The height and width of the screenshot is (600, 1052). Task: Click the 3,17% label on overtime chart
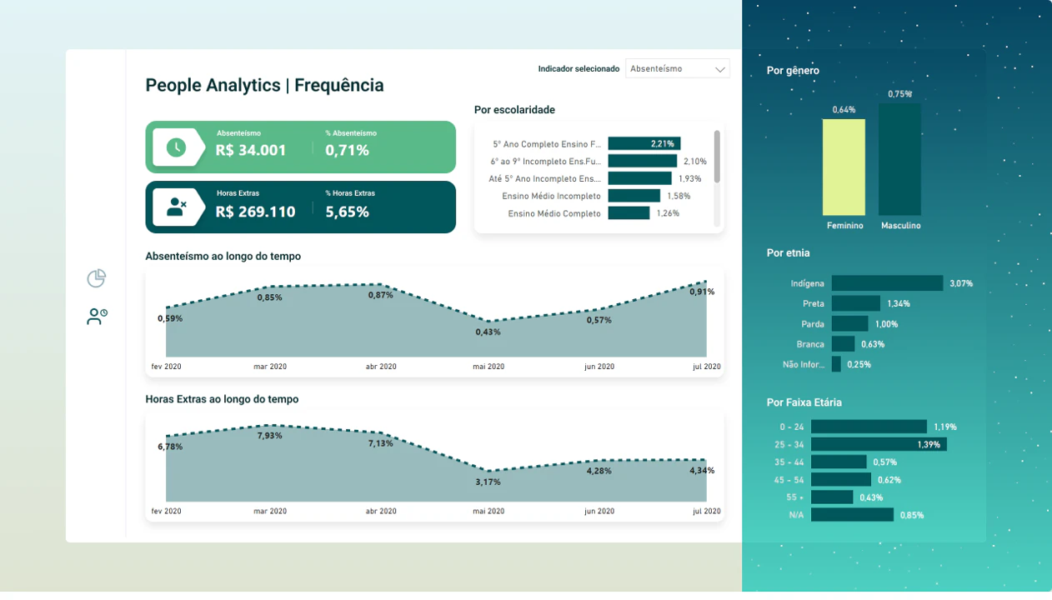(x=488, y=482)
